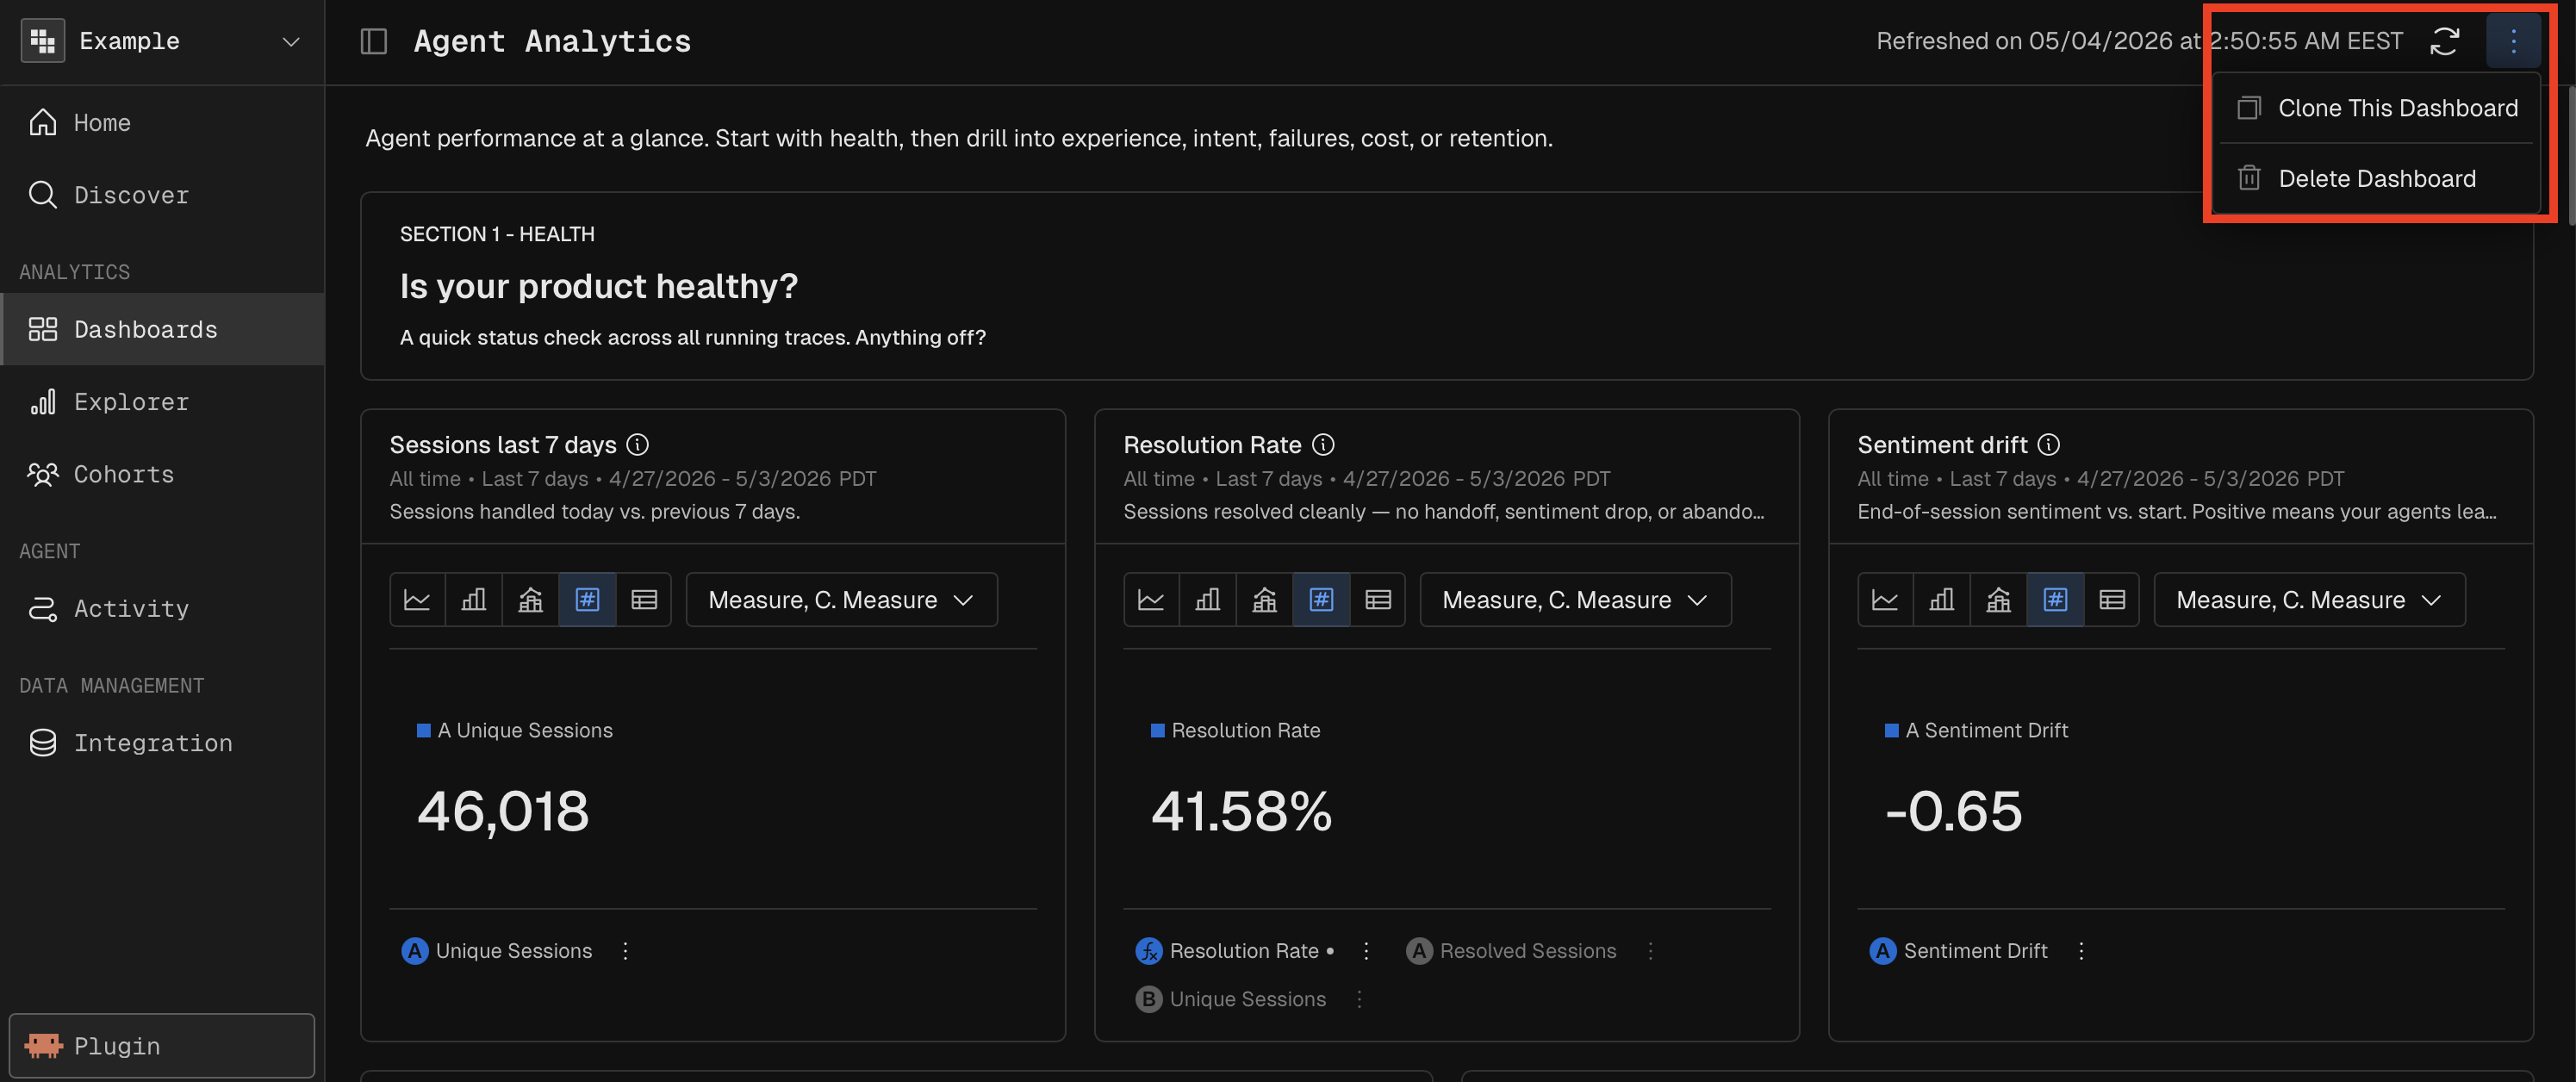The height and width of the screenshot is (1082, 2576).
Task: Click the blue Resolution Rate legend swatch
Action: coord(1157,731)
